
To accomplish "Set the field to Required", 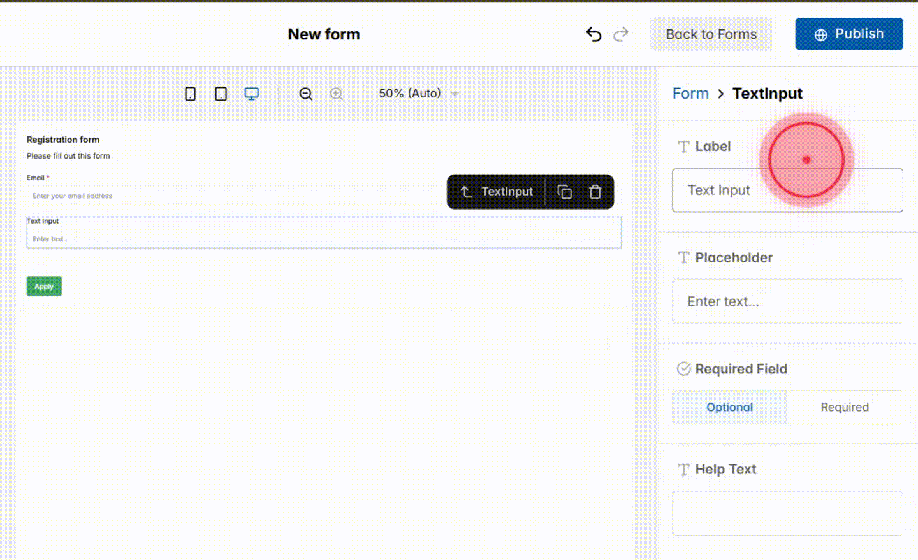I will [x=845, y=407].
